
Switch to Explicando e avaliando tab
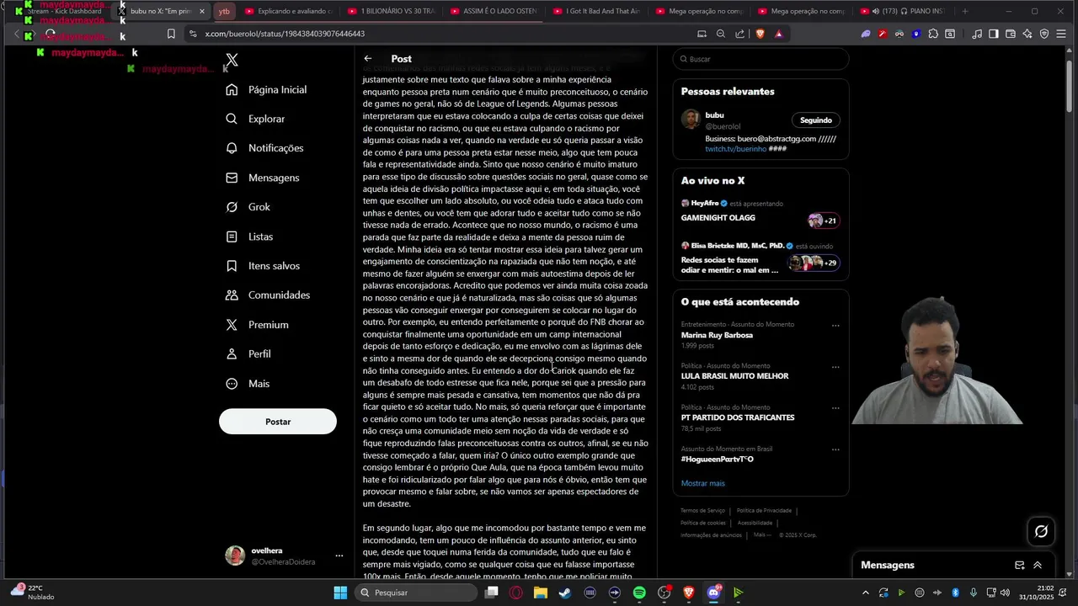pyautogui.click(x=289, y=12)
